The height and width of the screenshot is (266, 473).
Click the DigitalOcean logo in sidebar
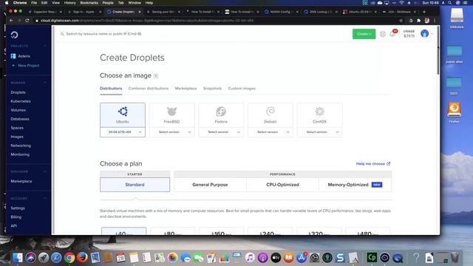pyautogui.click(x=14, y=35)
